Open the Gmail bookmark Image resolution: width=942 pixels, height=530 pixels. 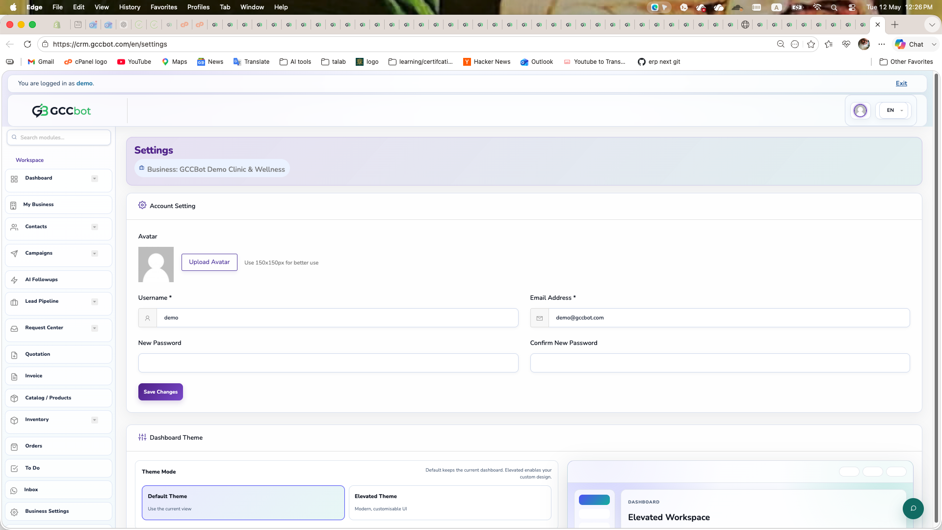pyautogui.click(x=41, y=62)
